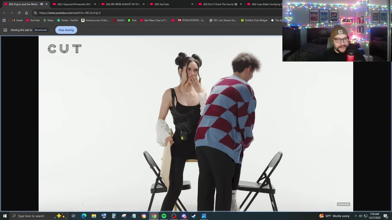Image resolution: width=392 pixels, height=220 pixels.
Task: Open the network status tray icon
Action: pos(366,216)
